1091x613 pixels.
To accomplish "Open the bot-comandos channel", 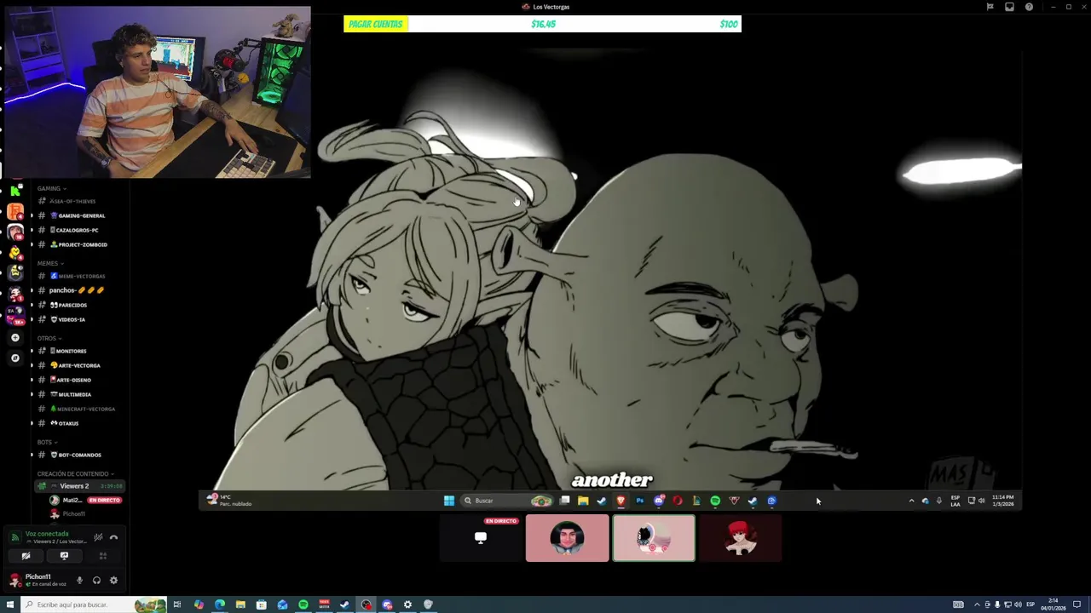I will 76,455.
